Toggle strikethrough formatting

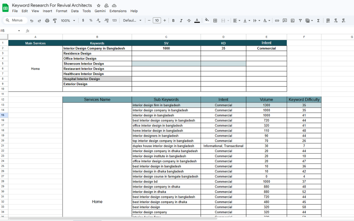pos(189,20)
